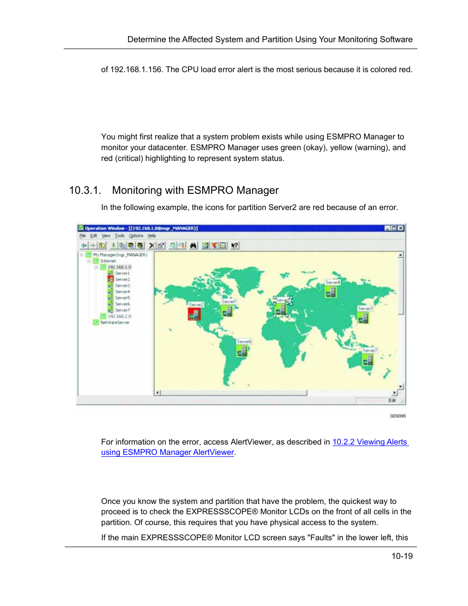Open the Options menu
The height and width of the screenshot is (606, 468).
tap(136, 236)
